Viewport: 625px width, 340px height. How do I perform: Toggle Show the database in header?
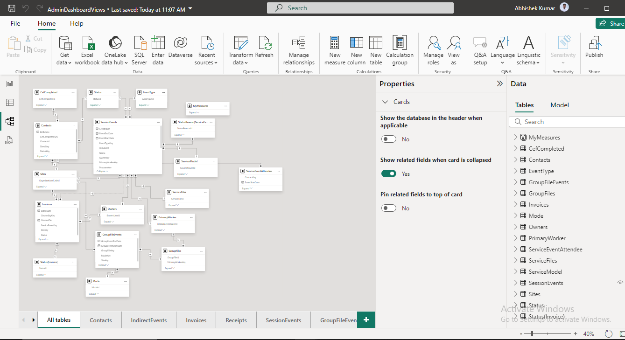pos(389,139)
